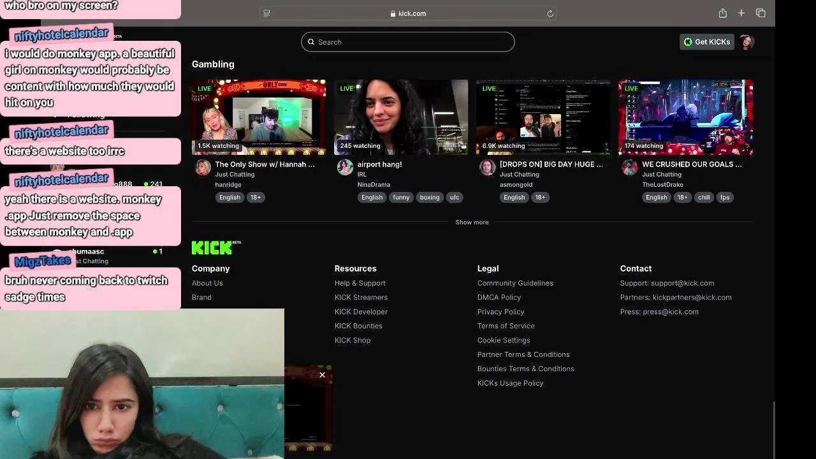Open the KICK Shop link
Screen dimensions: 816x459
coord(353,340)
